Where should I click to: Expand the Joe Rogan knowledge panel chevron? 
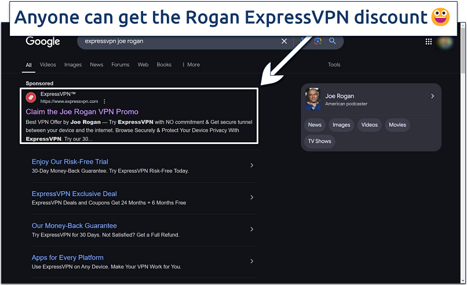pyautogui.click(x=432, y=97)
